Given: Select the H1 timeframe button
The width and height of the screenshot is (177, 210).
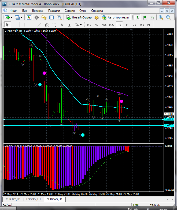Looking at the screenshot, I should [x=119, y=25].
